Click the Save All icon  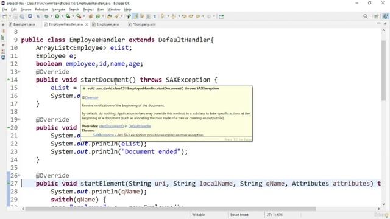point(23,16)
